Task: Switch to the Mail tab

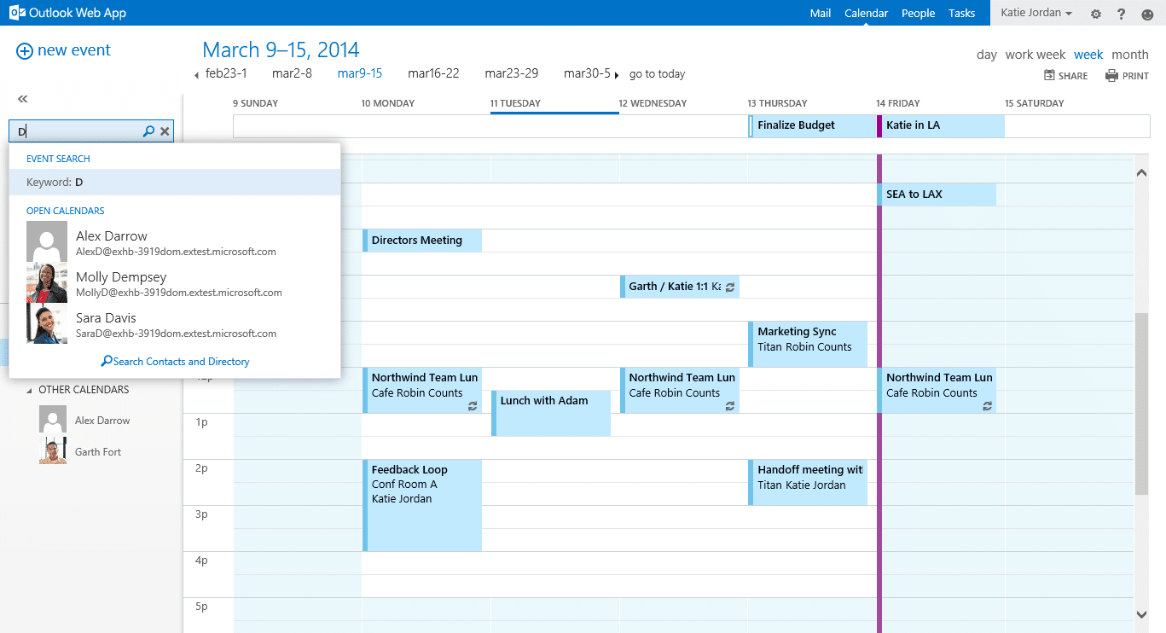Action: (820, 13)
